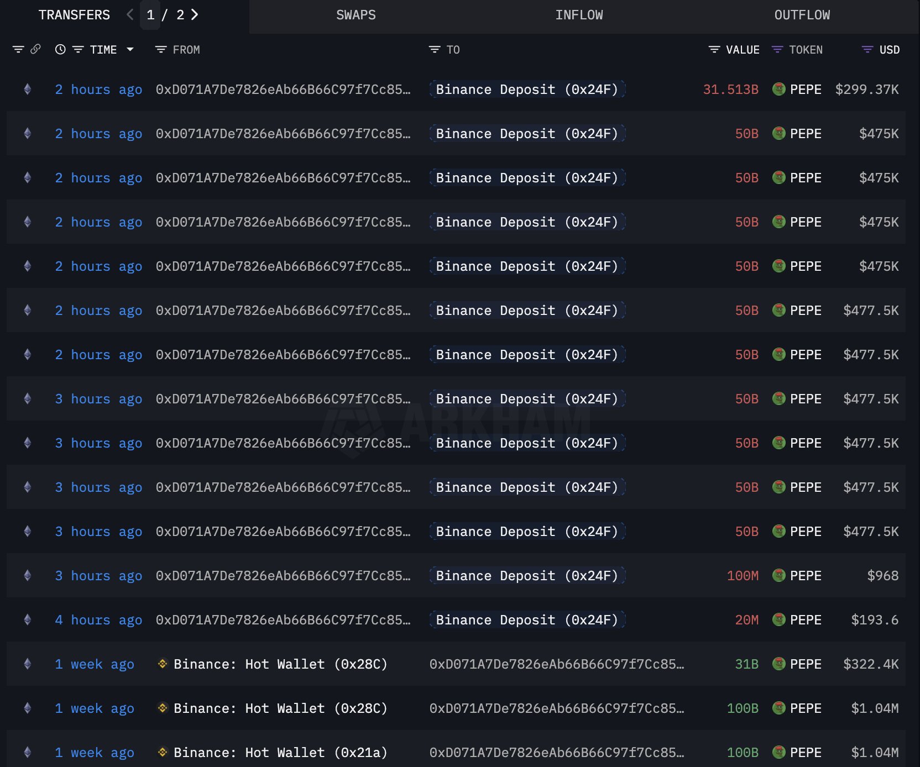Screen dimensions: 920x767
Task: Open sender address on 4 hours ago row
Action: tap(283, 620)
